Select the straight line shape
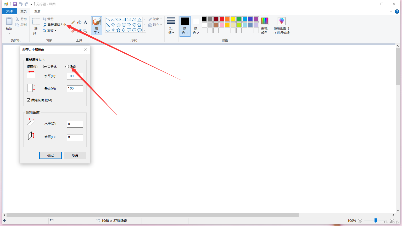Viewport: 402px width, 226px height. (x=108, y=20)
